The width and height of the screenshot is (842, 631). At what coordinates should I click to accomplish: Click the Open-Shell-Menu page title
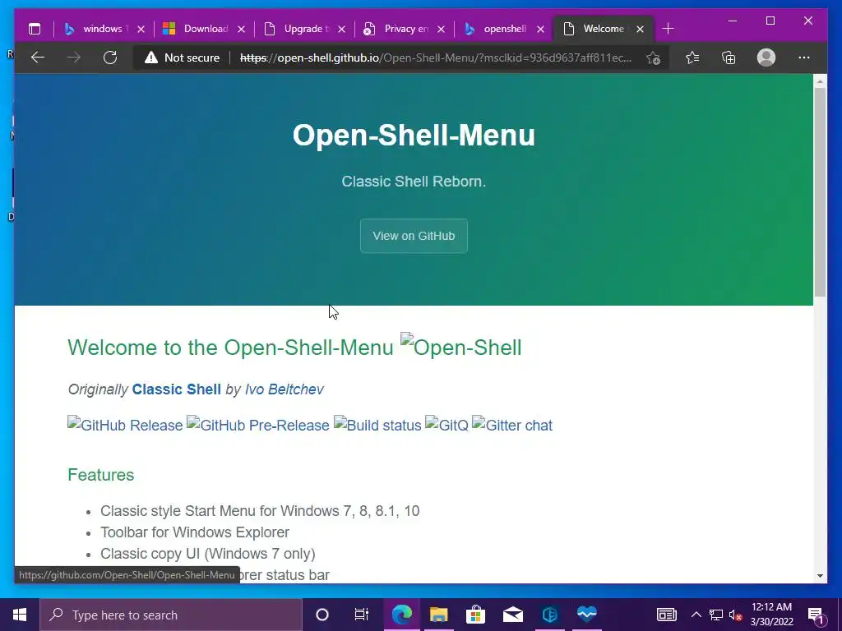click(414, 135)
